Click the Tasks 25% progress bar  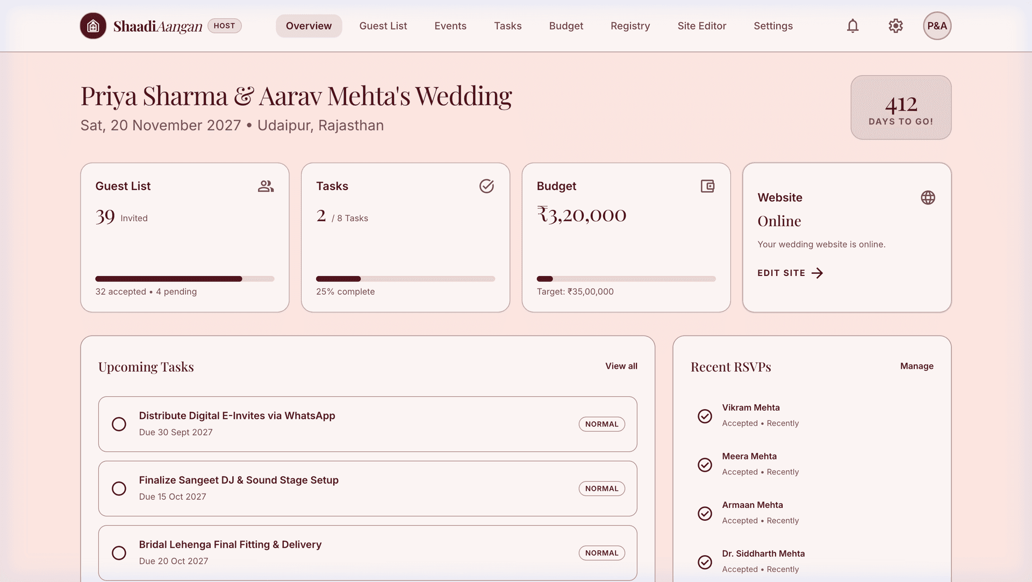coord(405,279)
